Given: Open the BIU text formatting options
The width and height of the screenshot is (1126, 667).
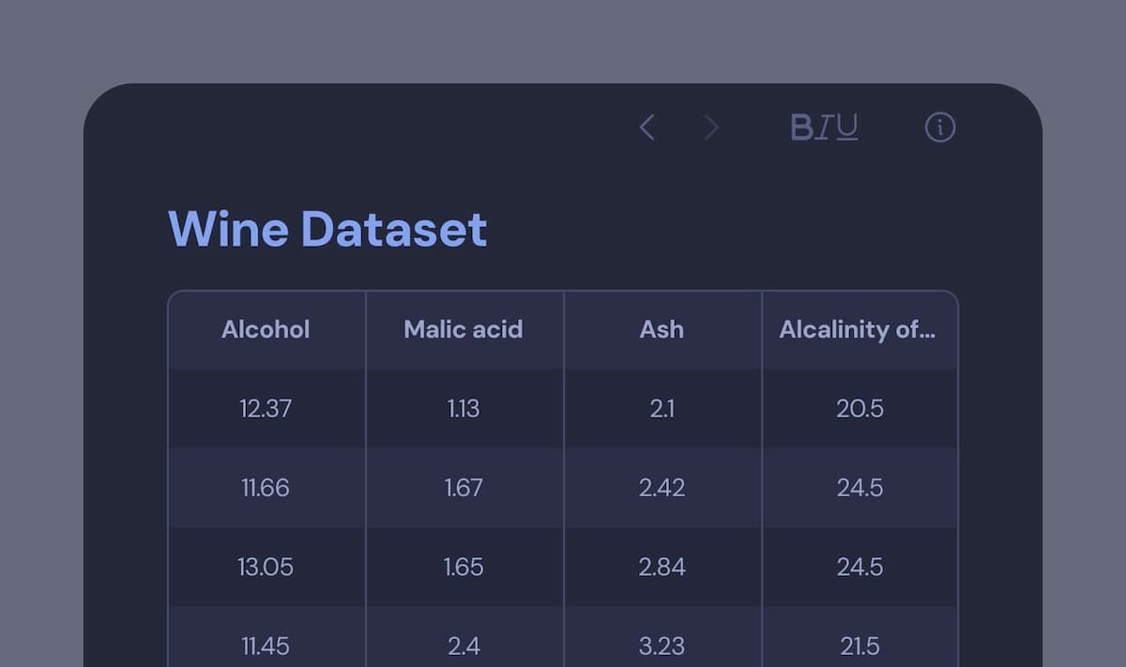Looking at the screenshot, I should click(824, 128).
